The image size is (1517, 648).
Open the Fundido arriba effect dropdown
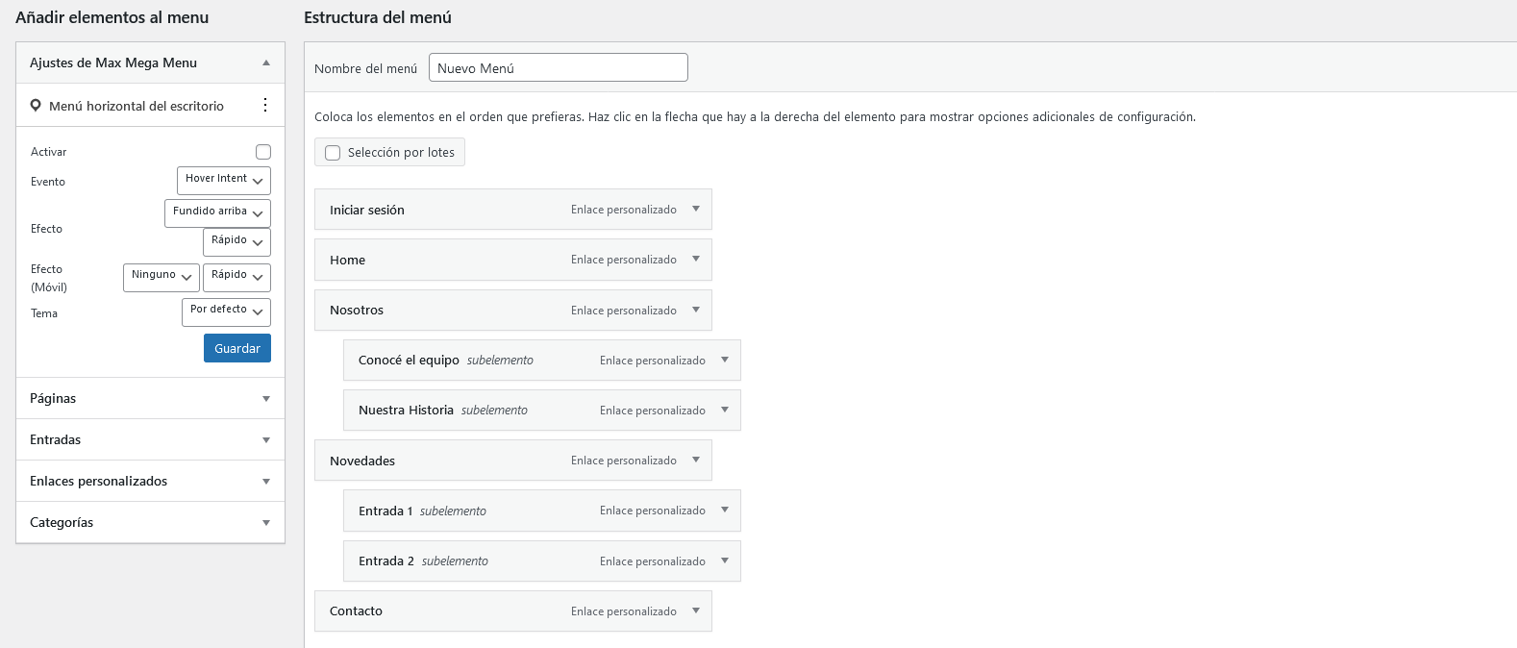coord(217,212)
